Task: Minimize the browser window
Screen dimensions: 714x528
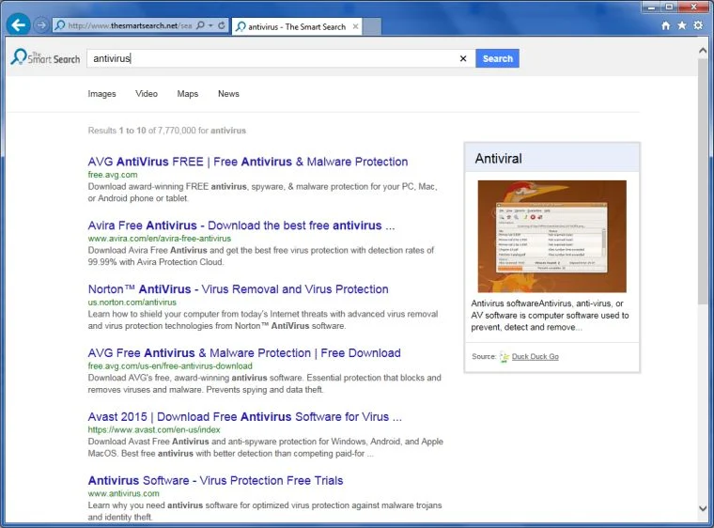Action: 652,7
